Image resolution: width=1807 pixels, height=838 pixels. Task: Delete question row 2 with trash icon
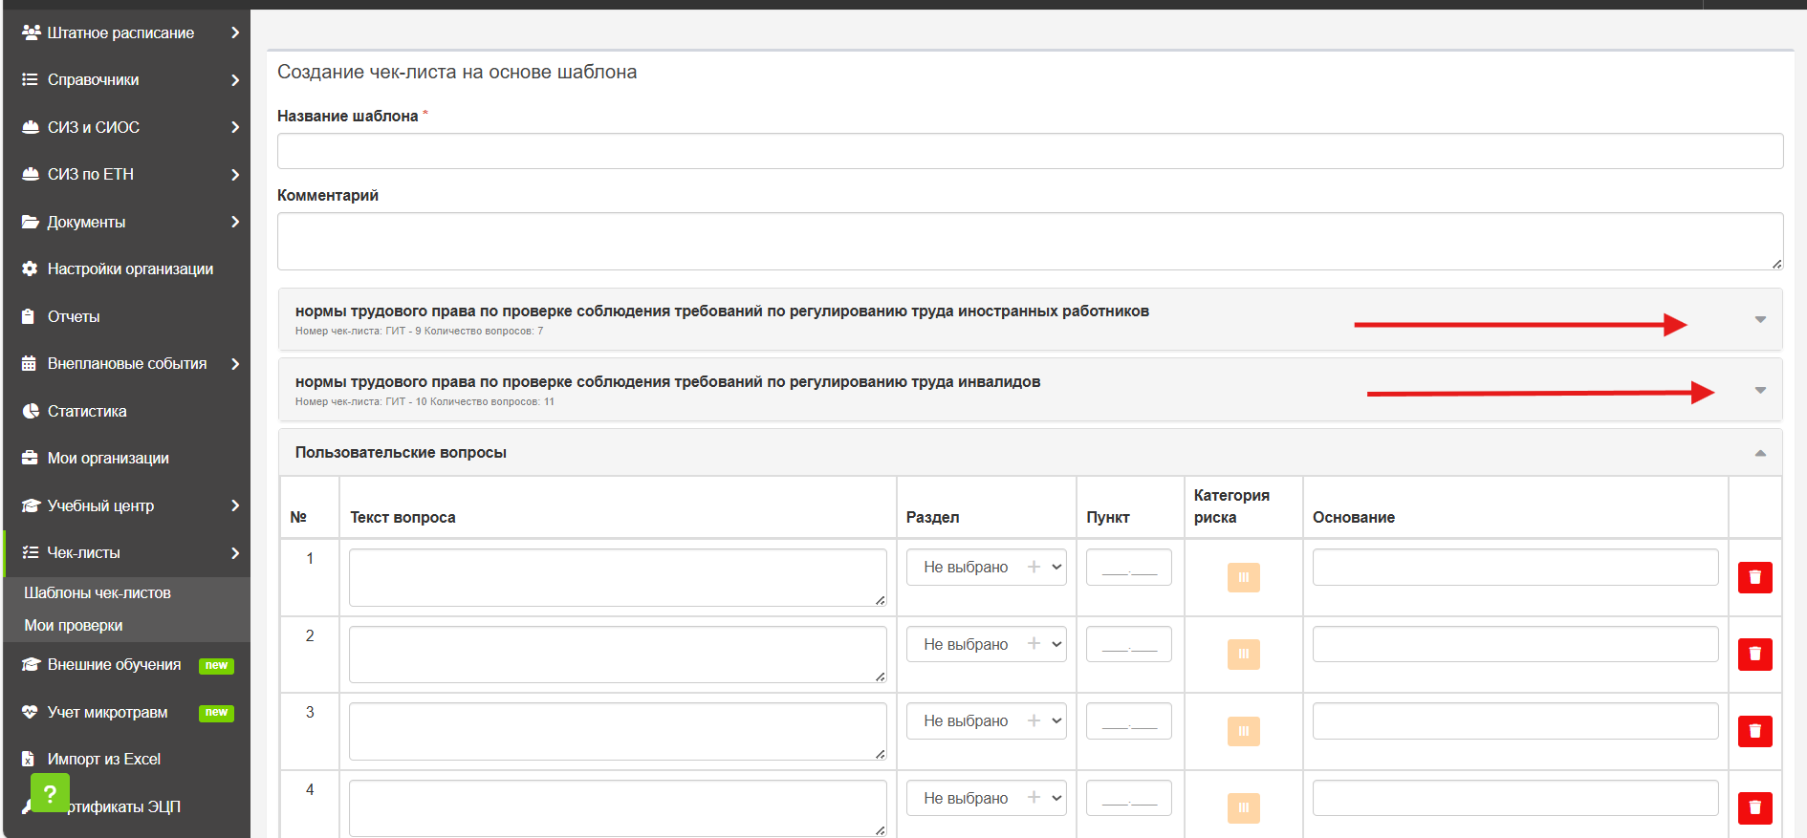click(x=1754, y=655)
